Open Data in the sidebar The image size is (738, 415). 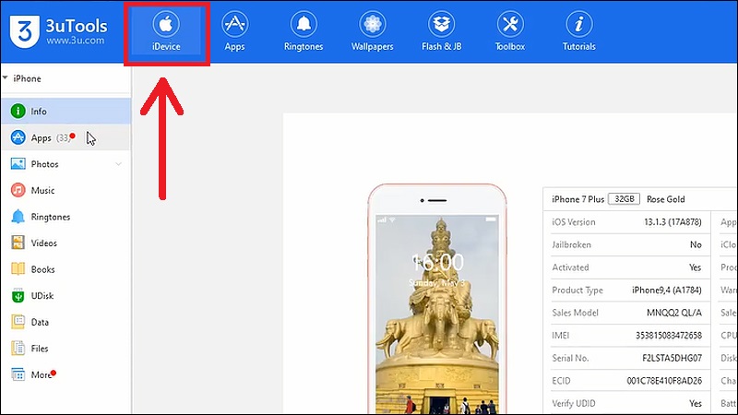(65, 322)
